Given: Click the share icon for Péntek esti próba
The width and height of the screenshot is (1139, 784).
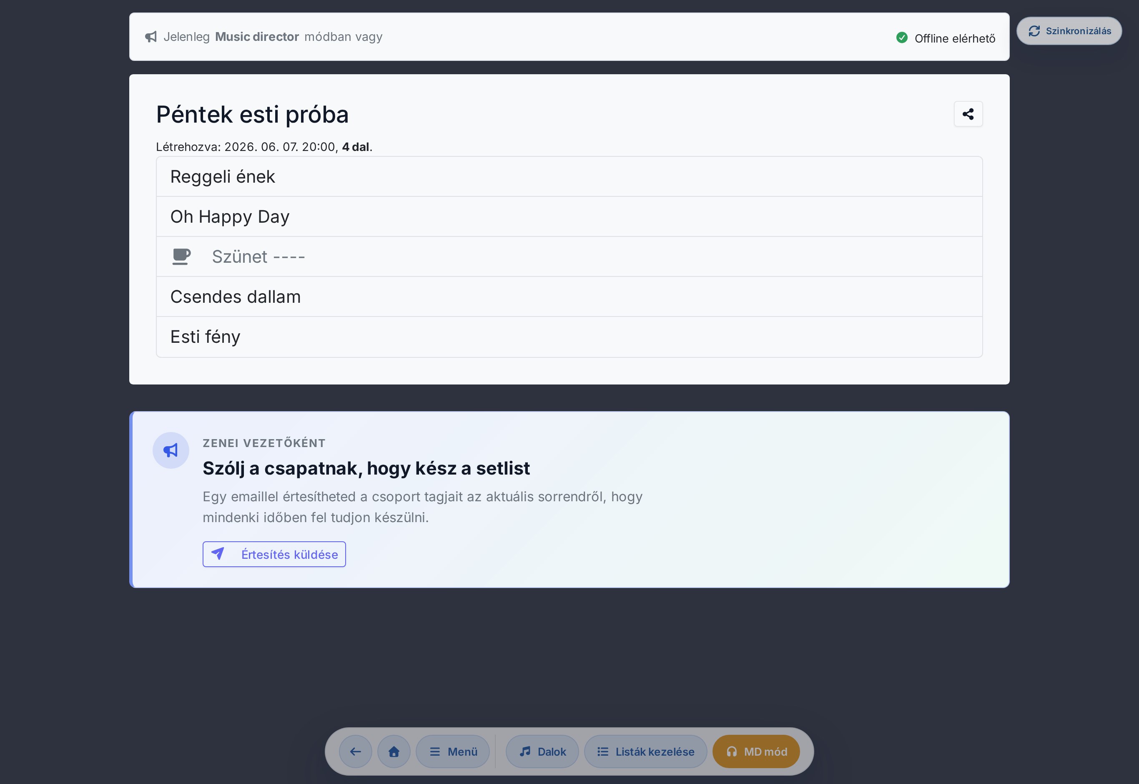Looking at the screenshot, I should (x=968, y=114).
